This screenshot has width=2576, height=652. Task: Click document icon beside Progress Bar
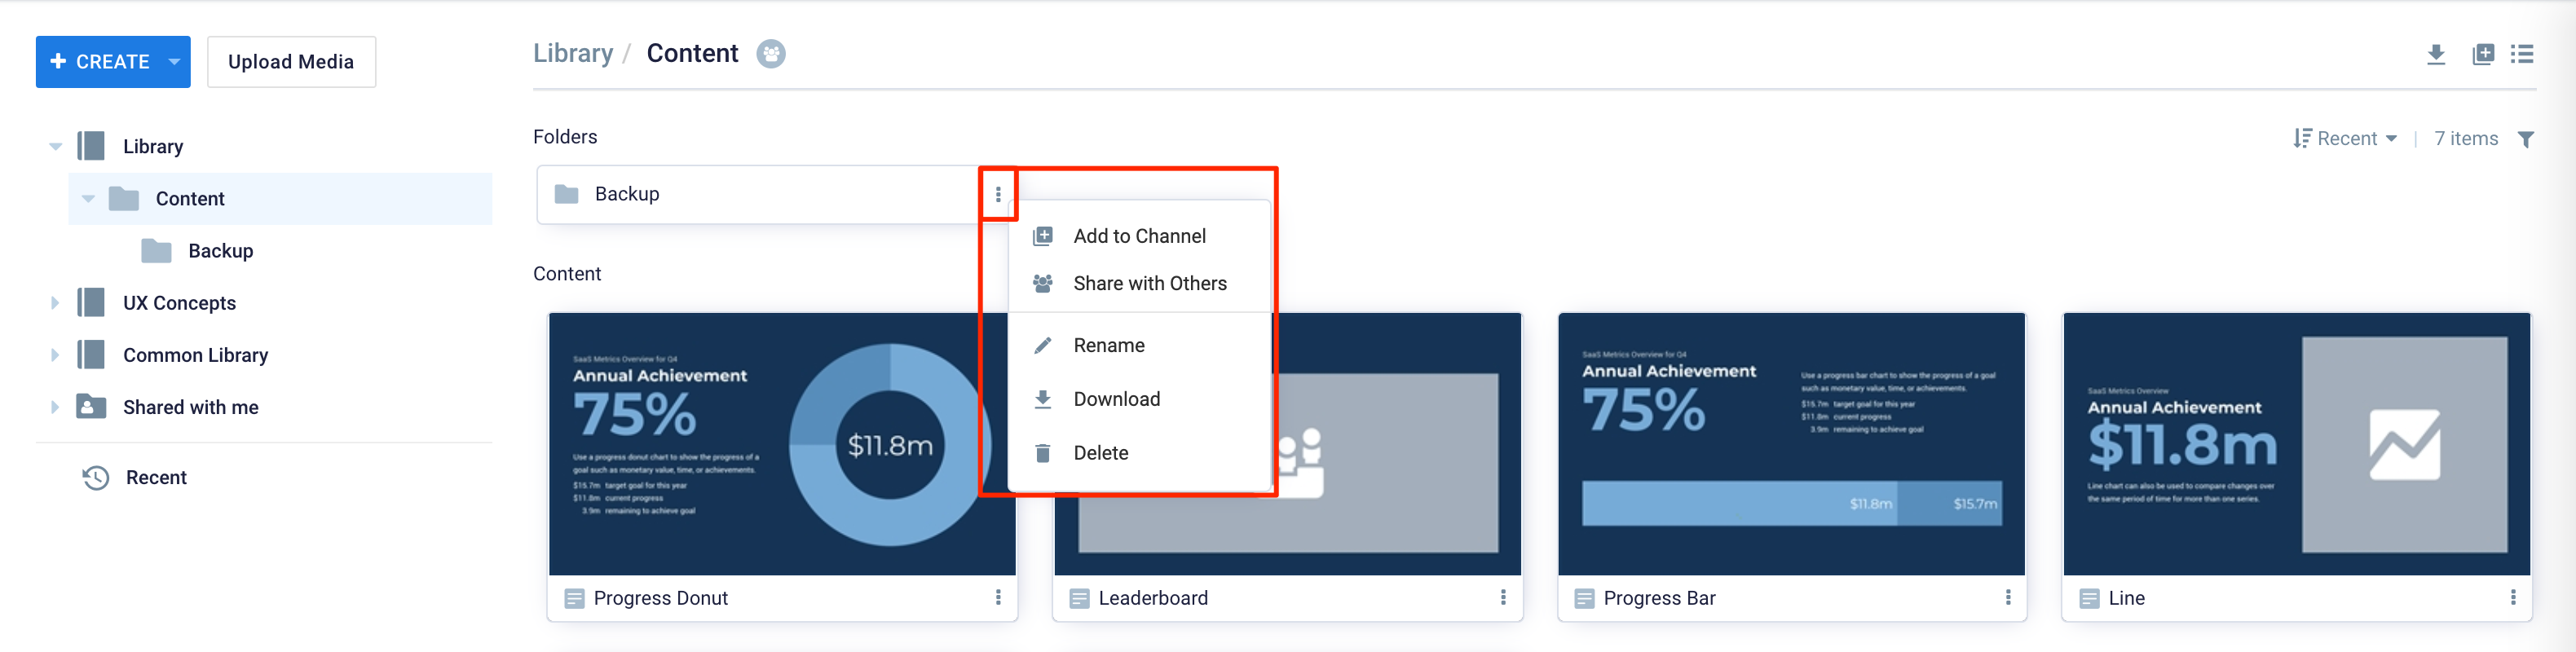click(1584, 599)
